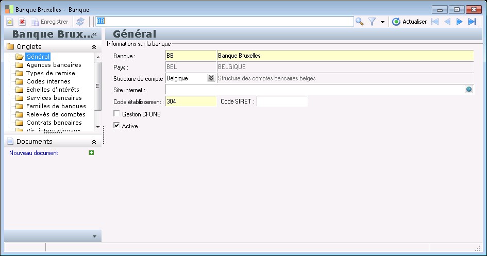This screenshot has width=487, height=256.
Task: Collapse the Onglets section
Action: [x=94, y=47]
